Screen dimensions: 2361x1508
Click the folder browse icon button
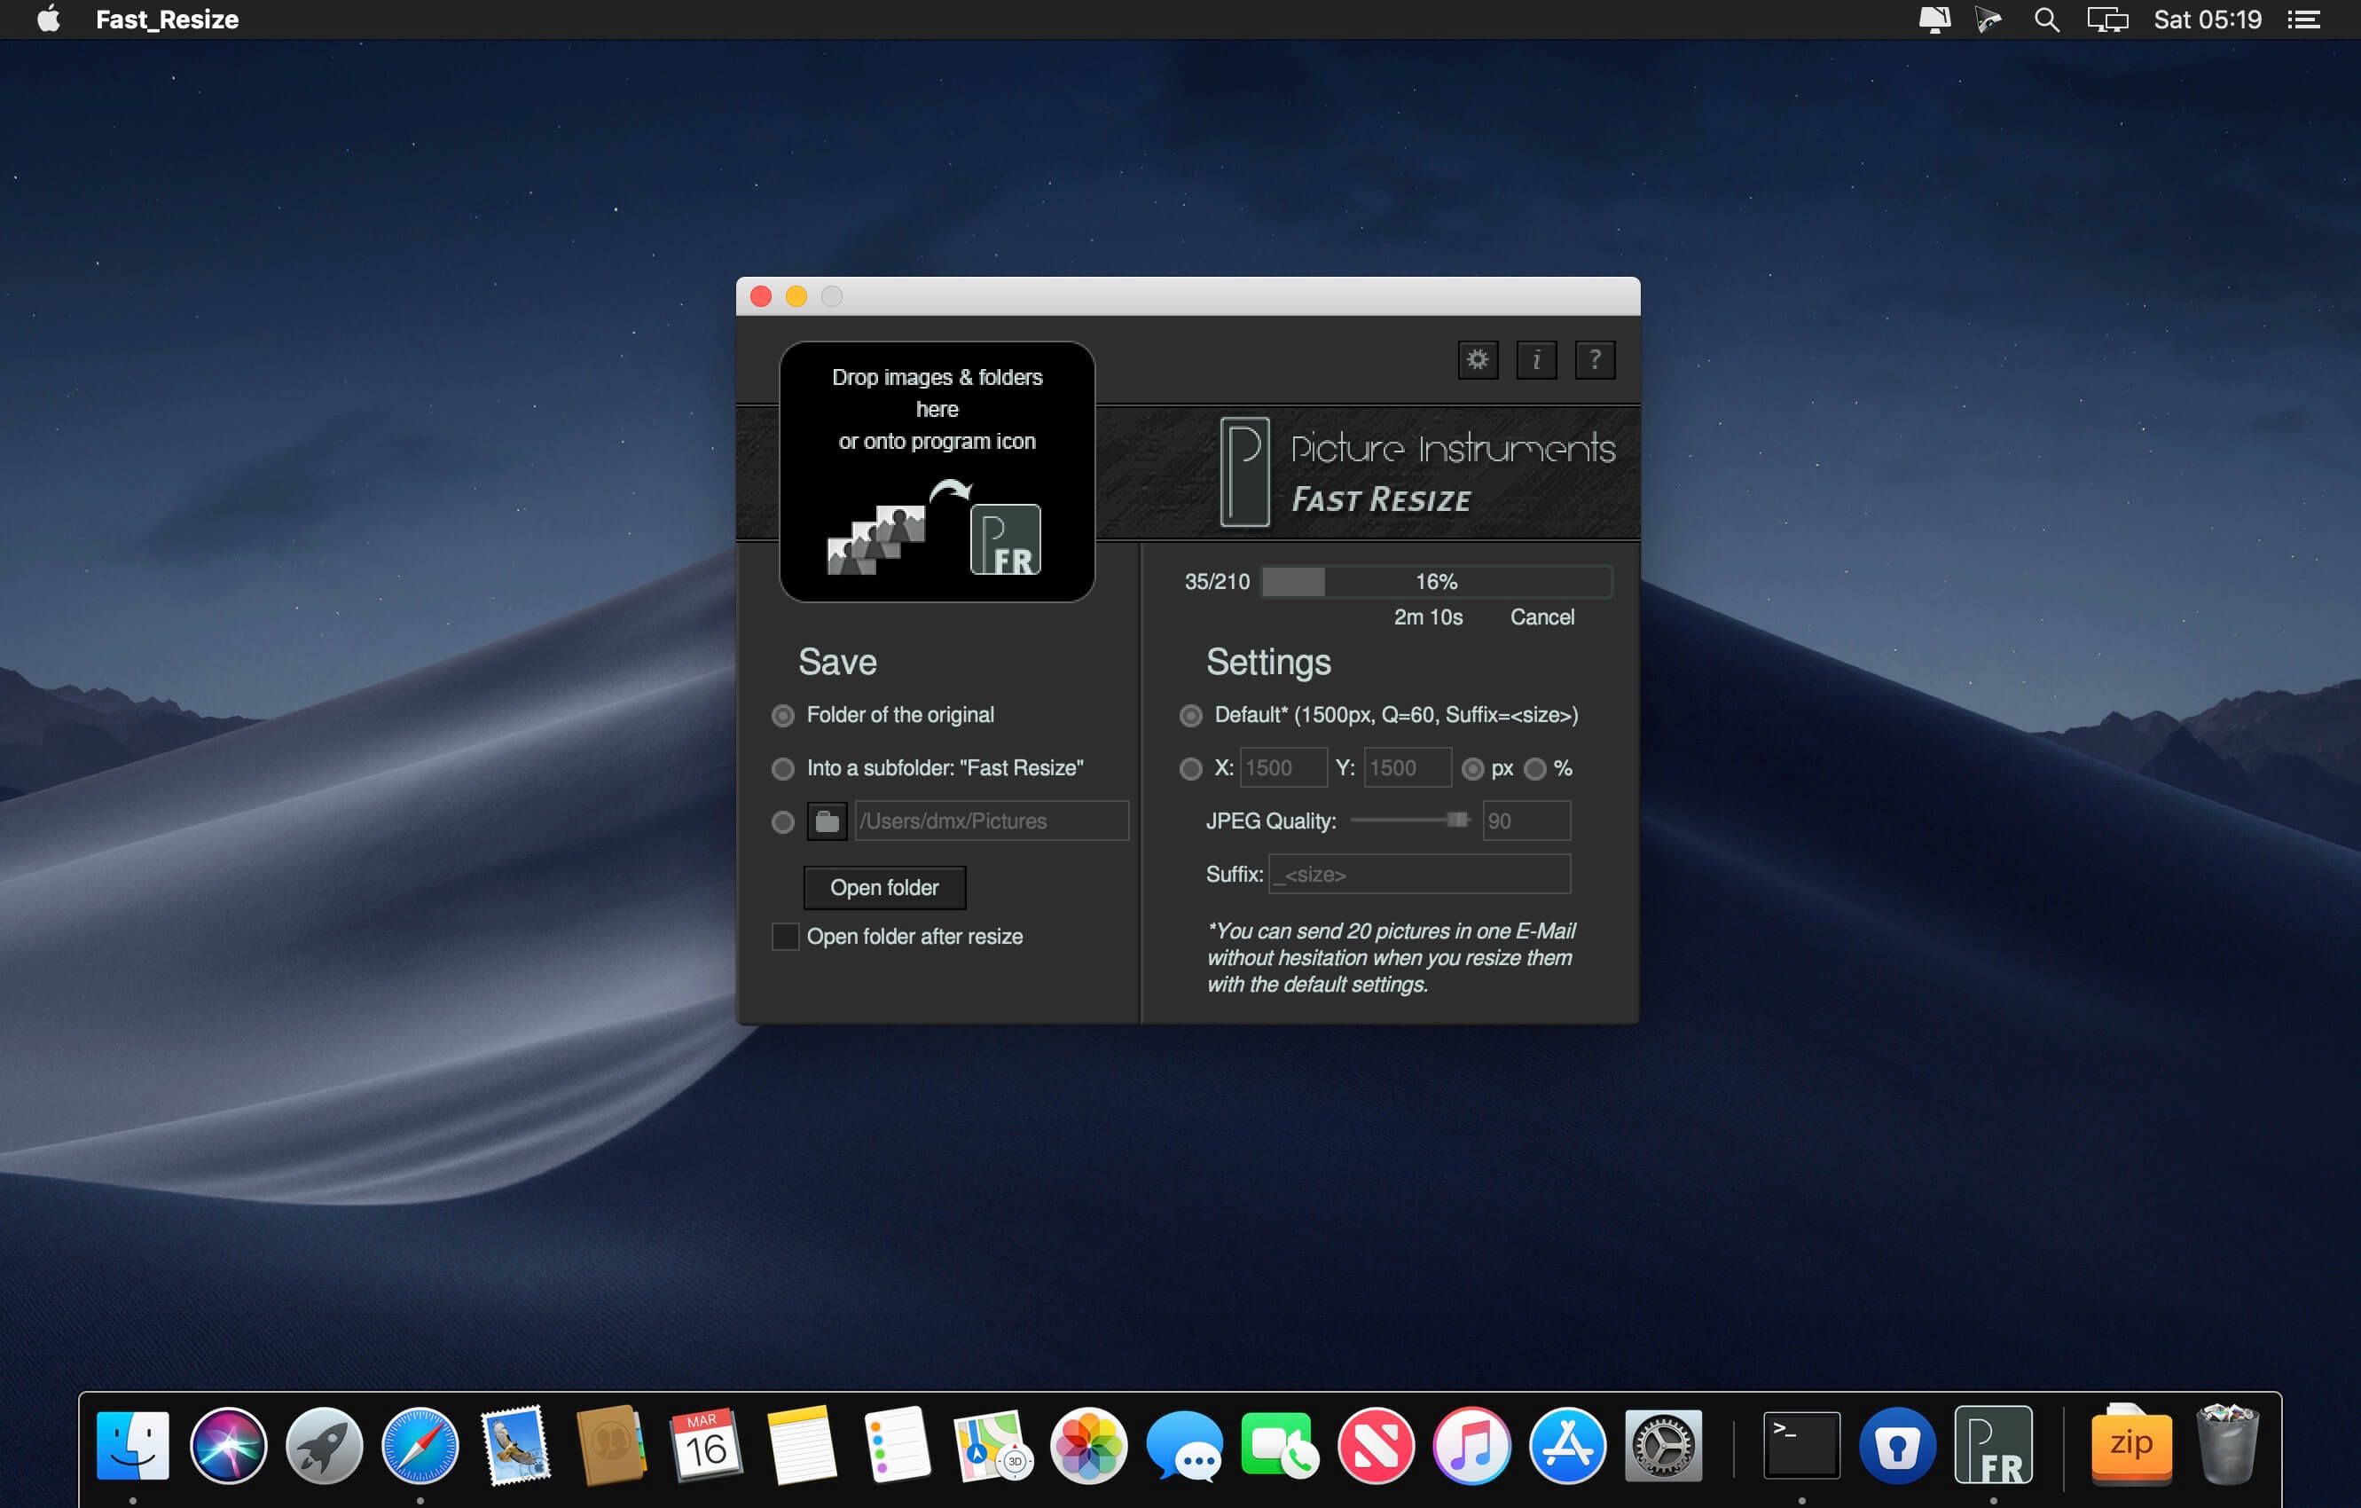pyautogui.click(x=827, y=821)
